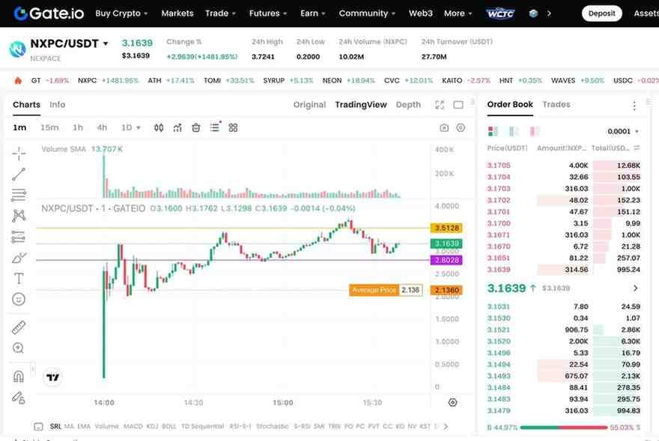Image resolution: width=659 pixels, height=441 pixels.
Task: Open the Buy Crypto dropdown
Action: tap(121, 13)
